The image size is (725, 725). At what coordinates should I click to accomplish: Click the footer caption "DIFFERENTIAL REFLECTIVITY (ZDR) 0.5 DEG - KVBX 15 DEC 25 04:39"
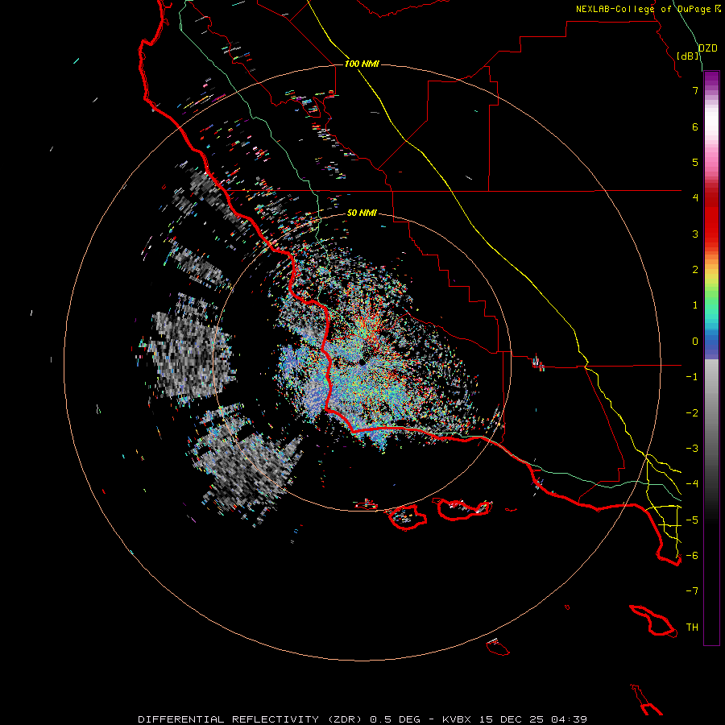pyautogui.click(x=362, y=719)
